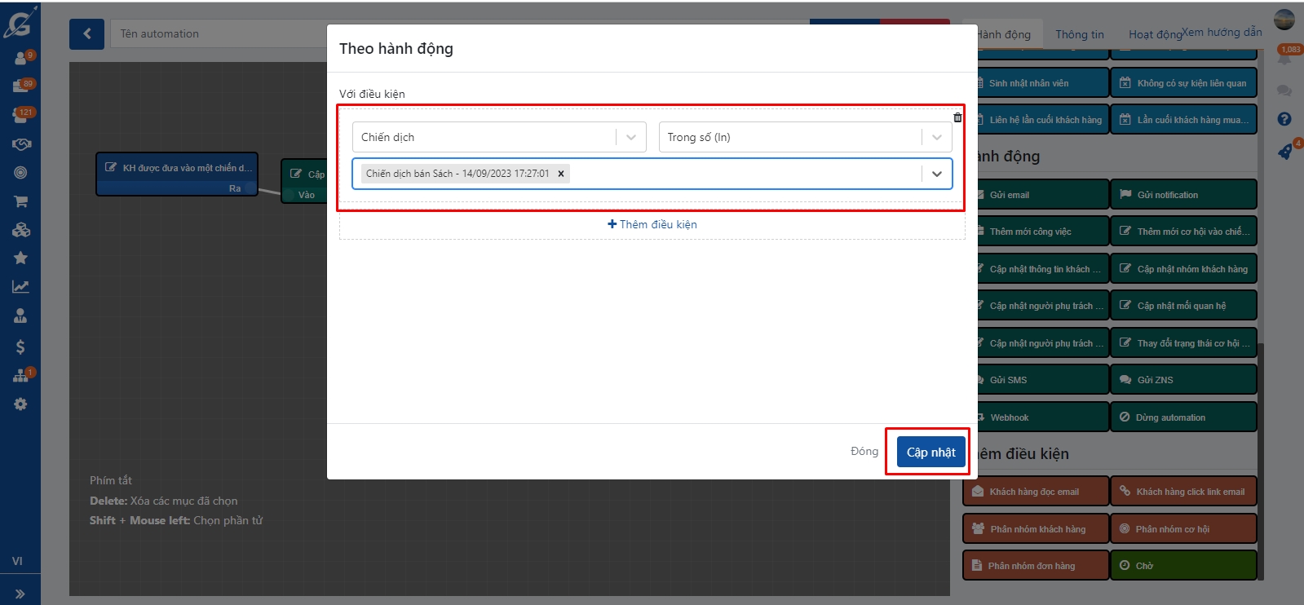Remove the 'Chiến dịch bán Sách' tag

(561, 174)
